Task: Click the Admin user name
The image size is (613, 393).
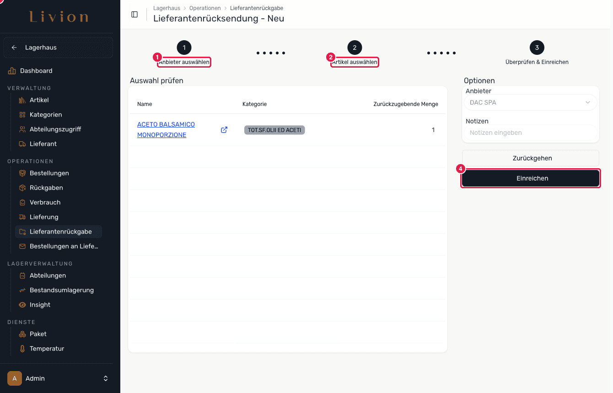Action: point(35,378)
